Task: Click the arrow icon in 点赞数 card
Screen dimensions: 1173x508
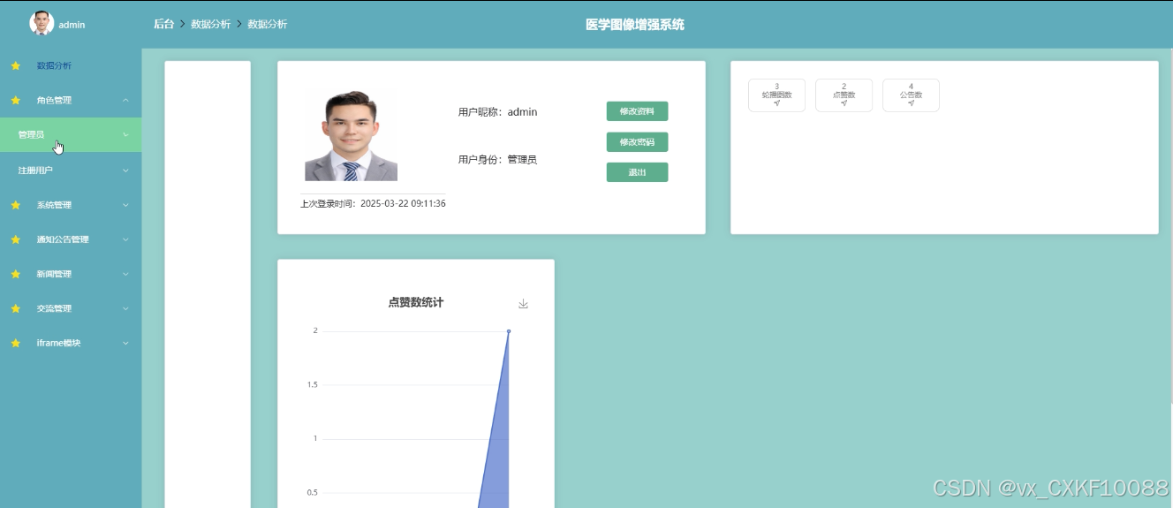Action: tap(844, 103)
